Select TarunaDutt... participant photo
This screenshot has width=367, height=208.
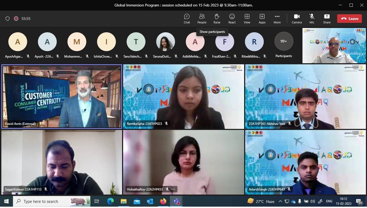click(x=166, y=42)
